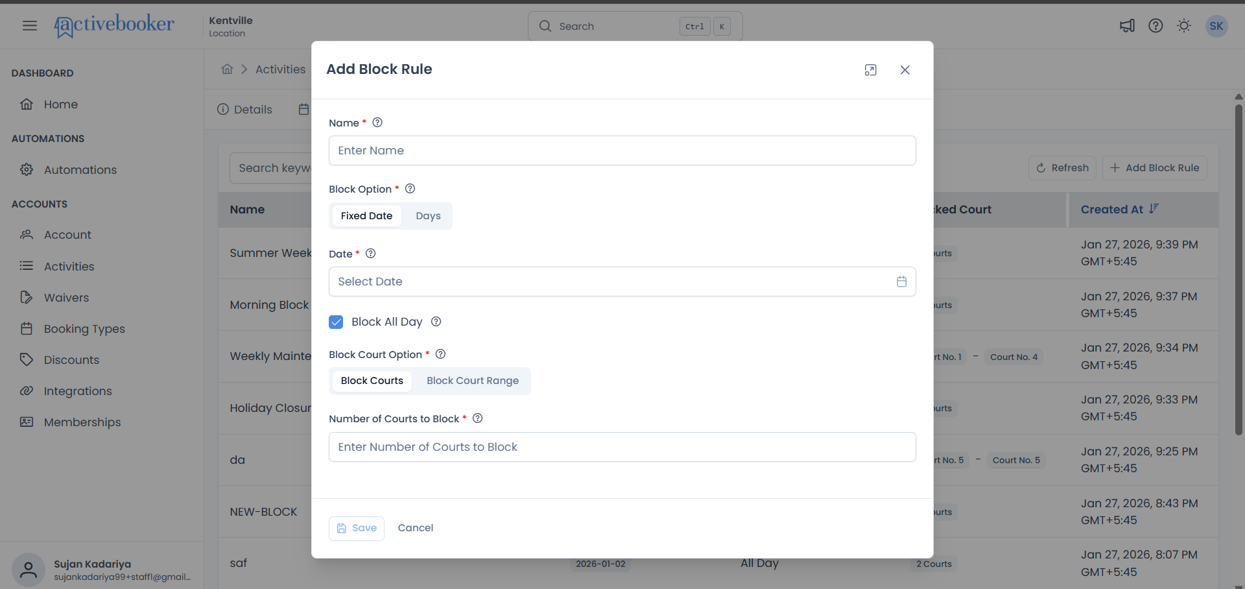This screenshot has height=589, width=1245.
Task: Select the Days block option
Action: pyautogui.click(x=428, y=216)
